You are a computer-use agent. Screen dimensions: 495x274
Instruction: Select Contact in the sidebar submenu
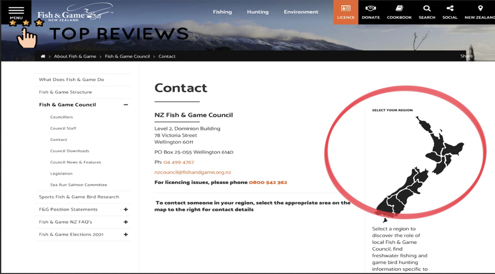pyautogui.click(x=59, y=140)
